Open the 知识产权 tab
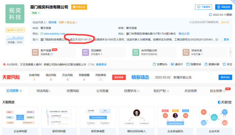Image resolution: width=235 pixels, height=135 pixels. point(161,91)
